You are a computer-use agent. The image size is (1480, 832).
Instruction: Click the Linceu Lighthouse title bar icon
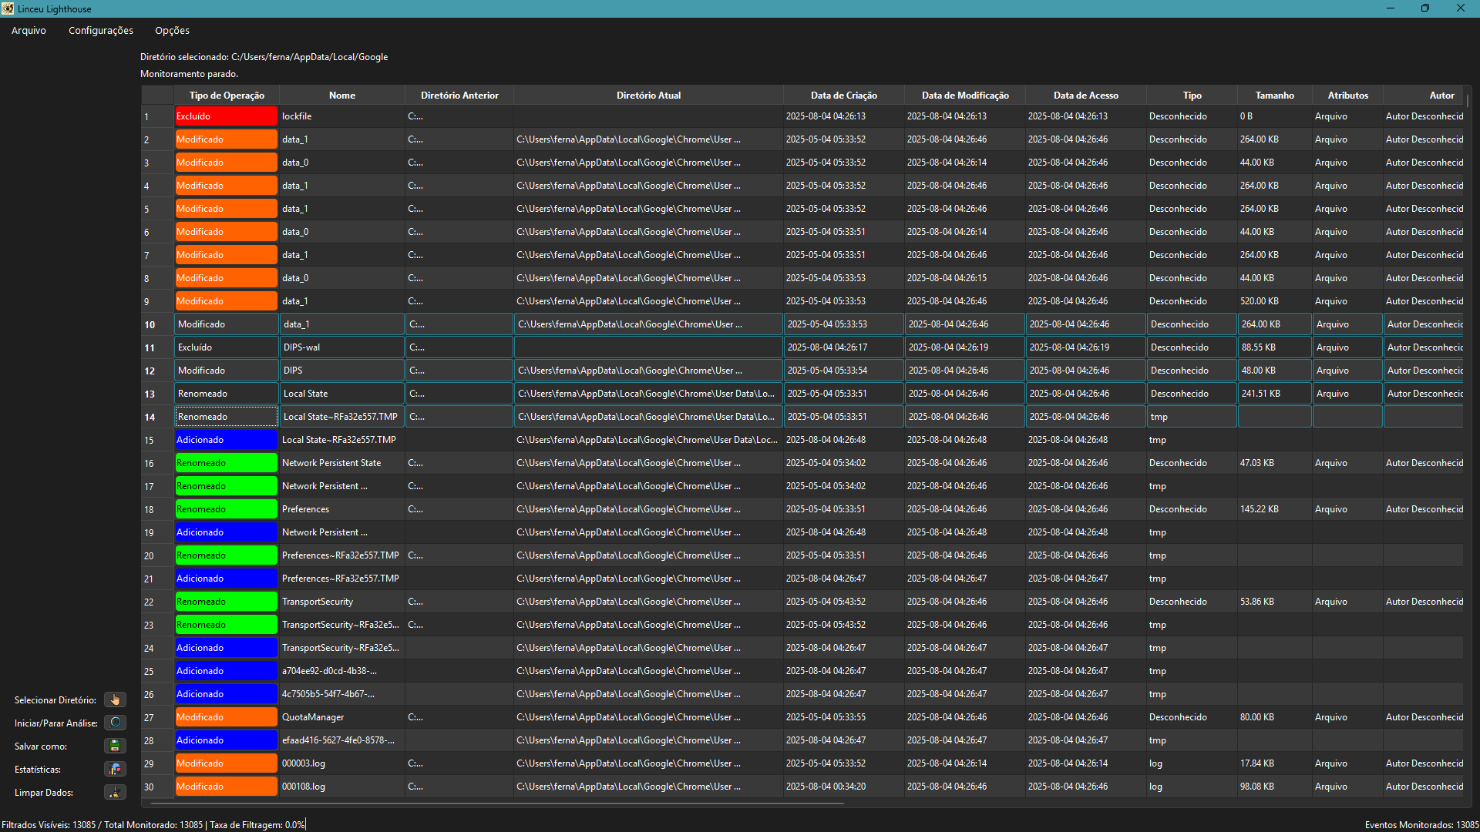[8, 8]
